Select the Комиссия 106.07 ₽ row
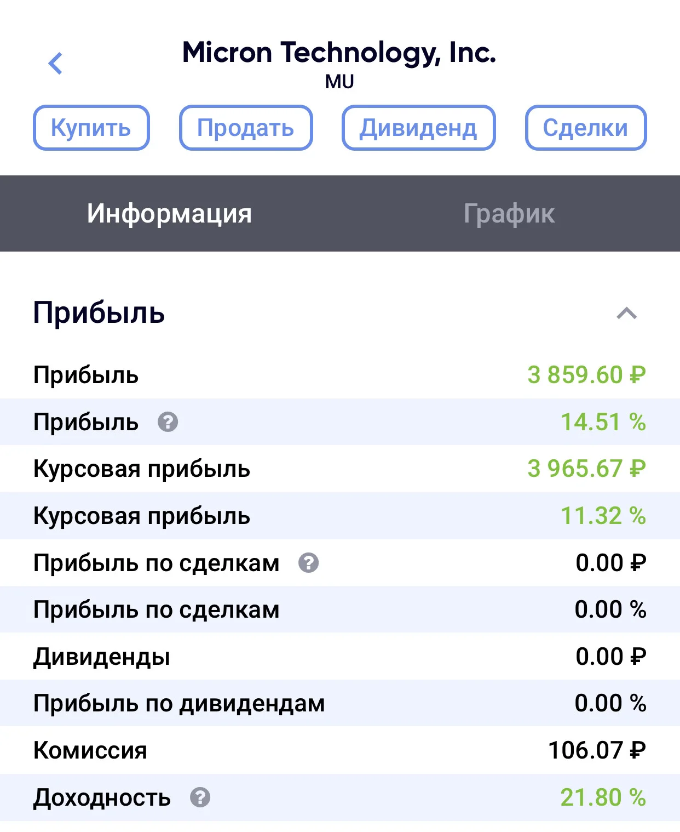The height and width of the screenshot is (832, 680). click(340, 751)
